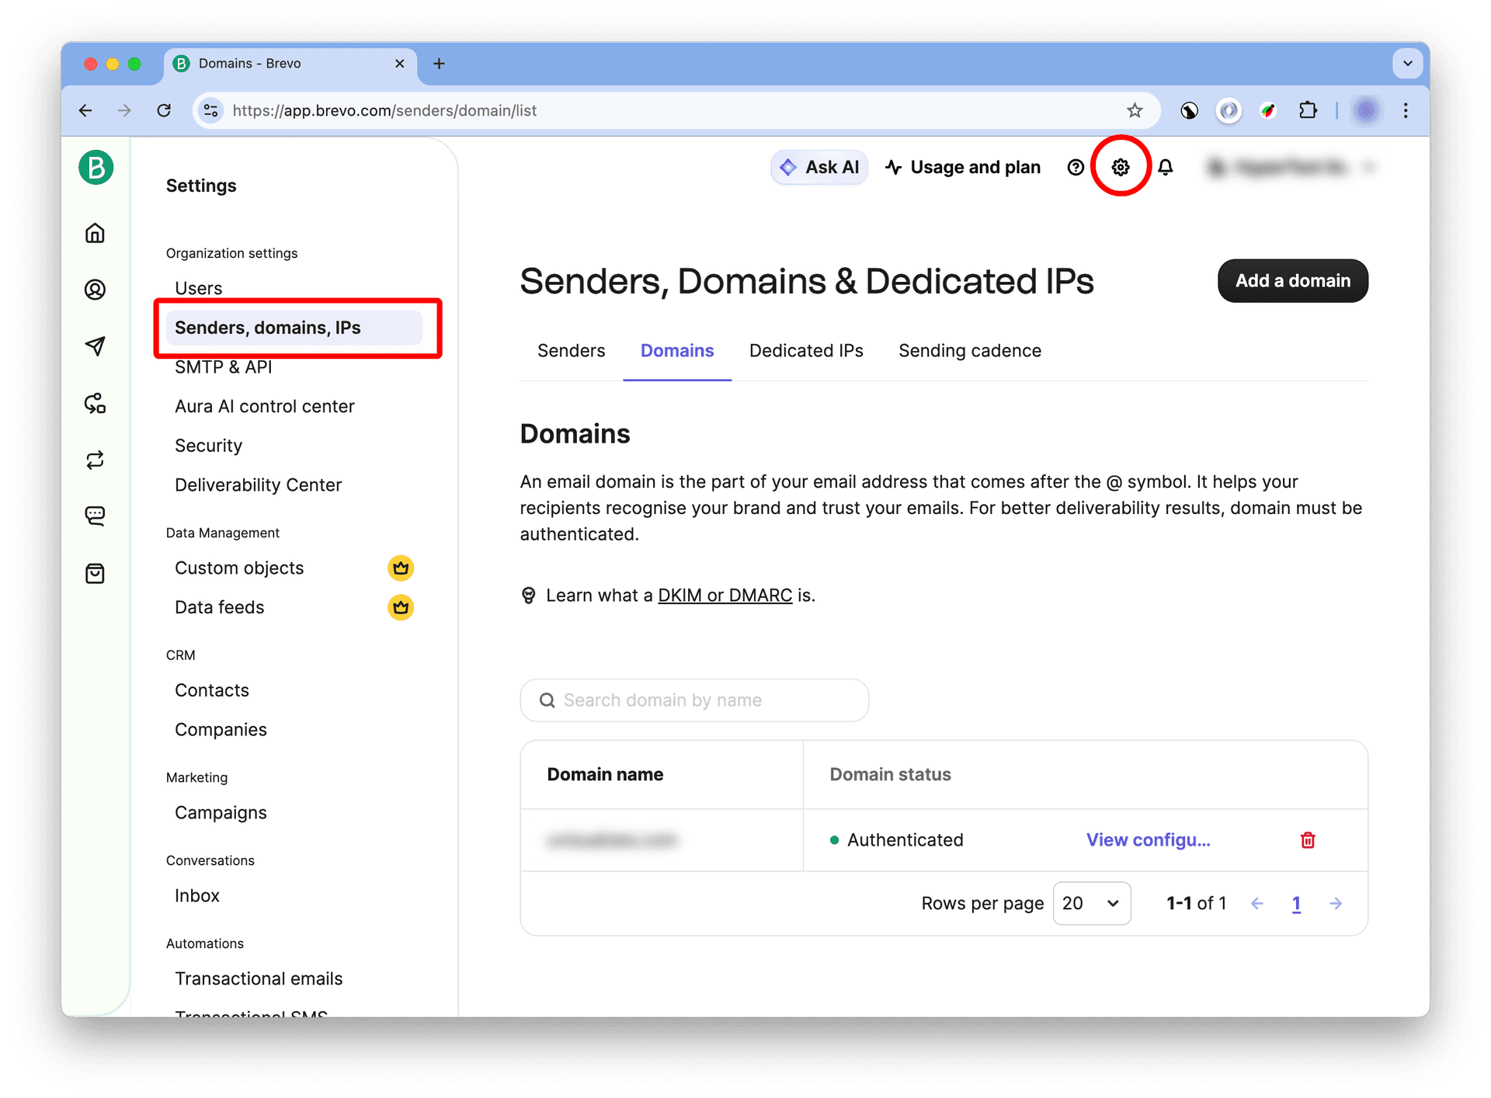Click the notifications bell icon

(x=1165, y=167)
